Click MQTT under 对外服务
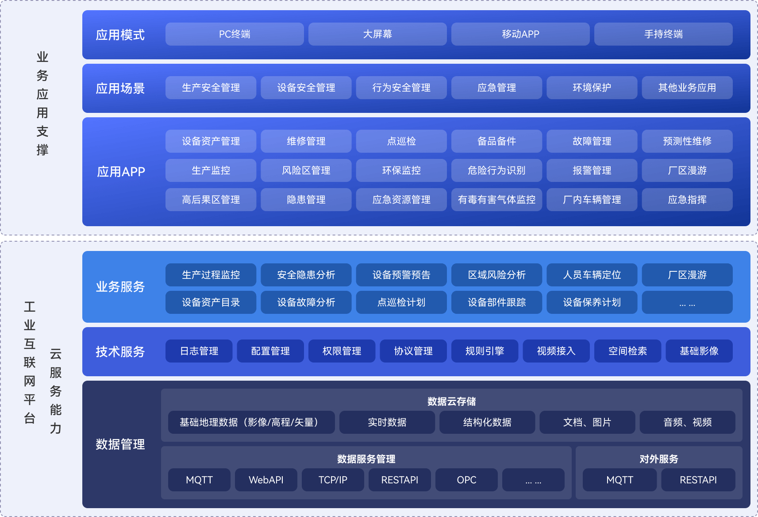This screenshot has height=517, width=758. coord(619,480)
